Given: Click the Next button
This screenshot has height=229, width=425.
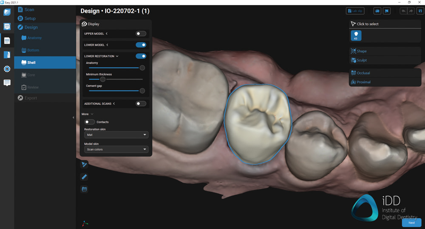Looking at the screenshot, I should coord(411,223).
